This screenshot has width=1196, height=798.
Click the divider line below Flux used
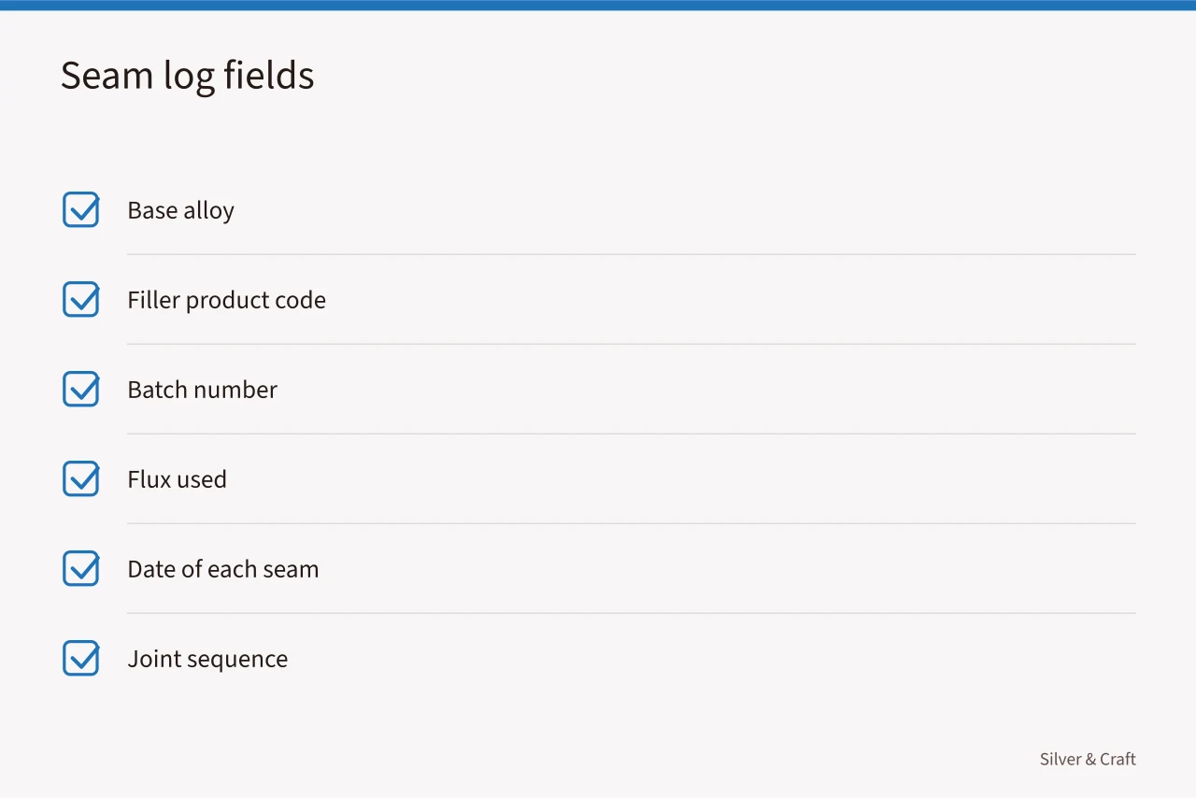coord(632,523)
